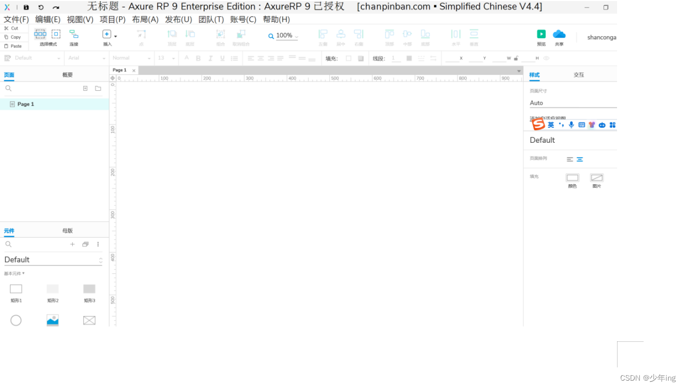Choose the contained selection mode icon
The width and height of the screenshot is (684, 387).
coord(56,34)
